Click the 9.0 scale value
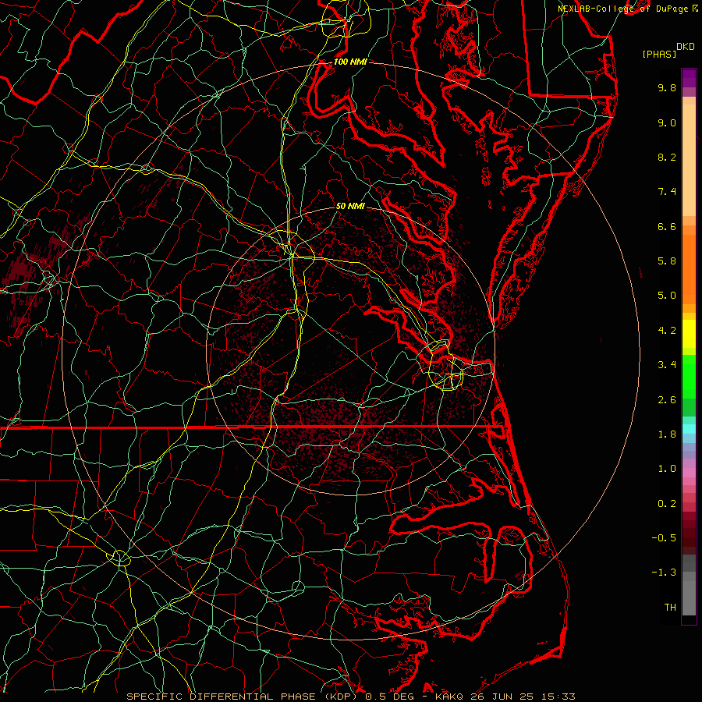The height and width of the screenshot is (702, 702). tap(667, 122)
